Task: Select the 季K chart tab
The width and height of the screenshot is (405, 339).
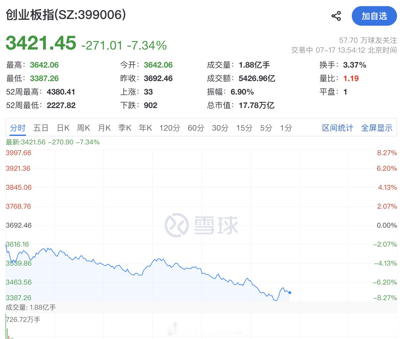Action: 125,128
